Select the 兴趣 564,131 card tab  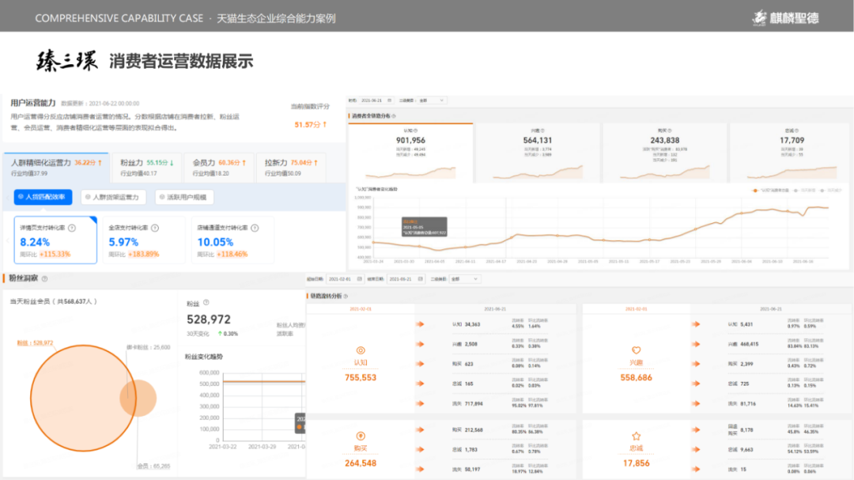click(538, 153)
